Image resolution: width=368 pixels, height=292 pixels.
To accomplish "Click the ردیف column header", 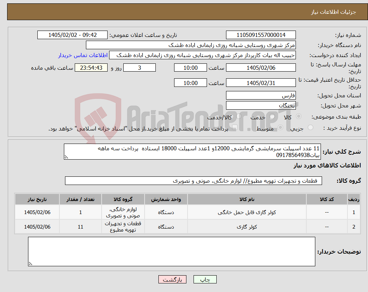I will pos(354,200).
